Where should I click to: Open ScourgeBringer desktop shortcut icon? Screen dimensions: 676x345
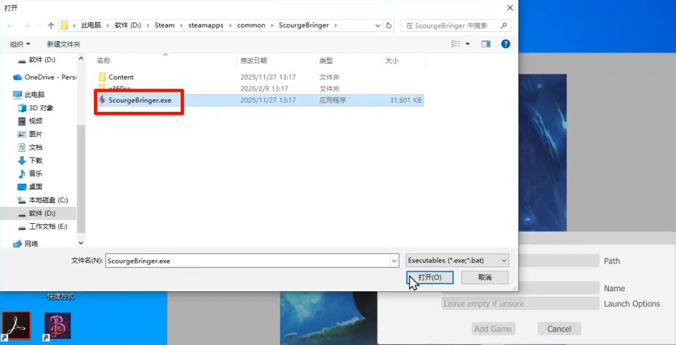(58, 326)
